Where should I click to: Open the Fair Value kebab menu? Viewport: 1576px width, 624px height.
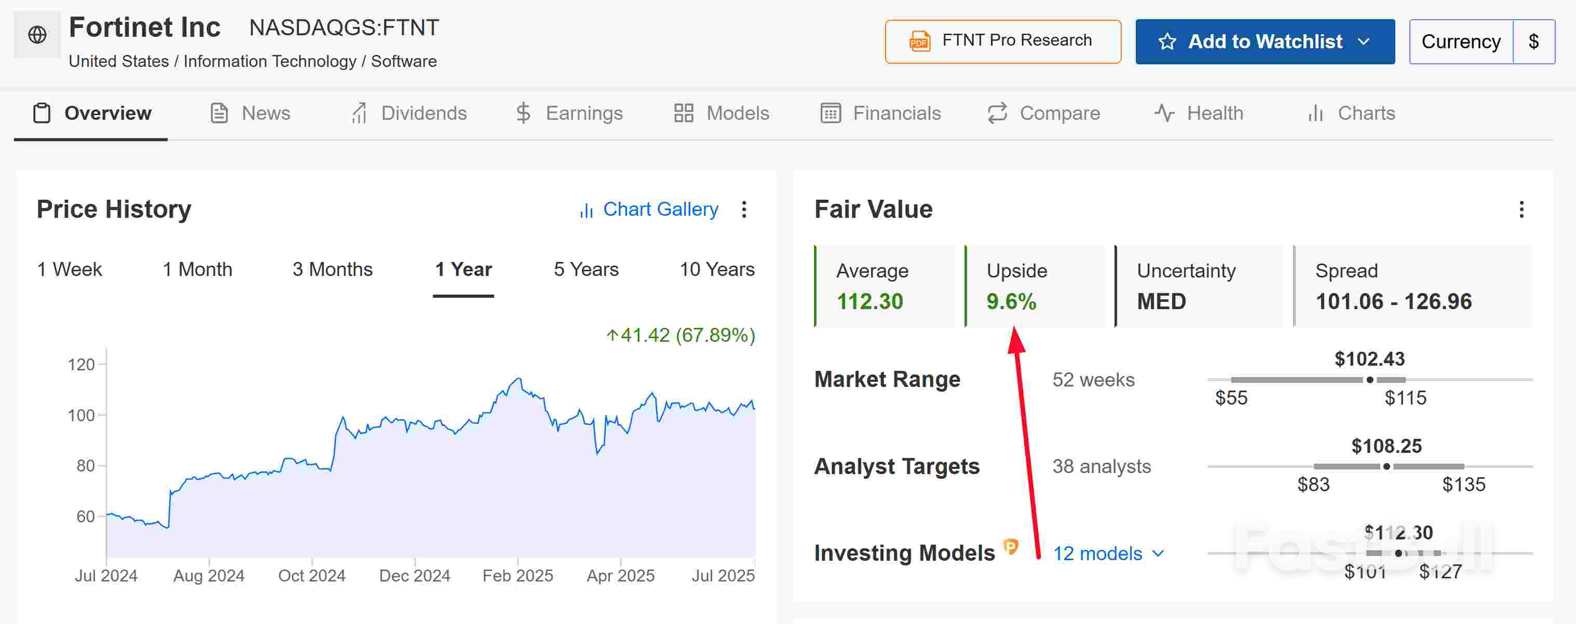coord(1521,210)
